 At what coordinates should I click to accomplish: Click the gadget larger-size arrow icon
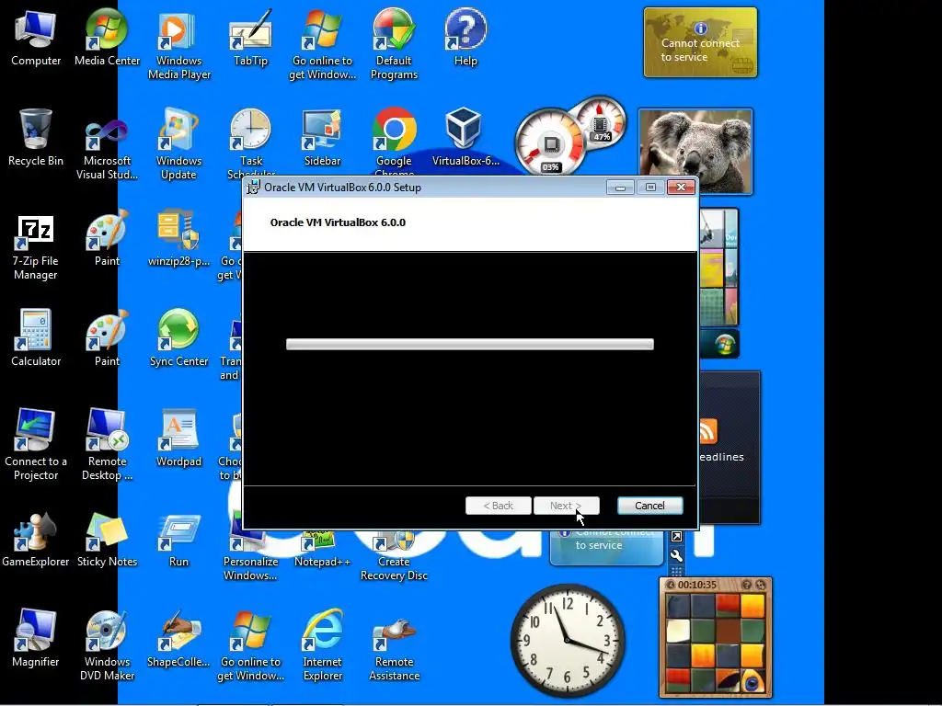point(676,536)
